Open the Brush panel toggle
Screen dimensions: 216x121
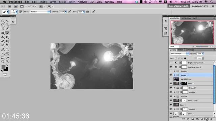click(x=21, y=12)
